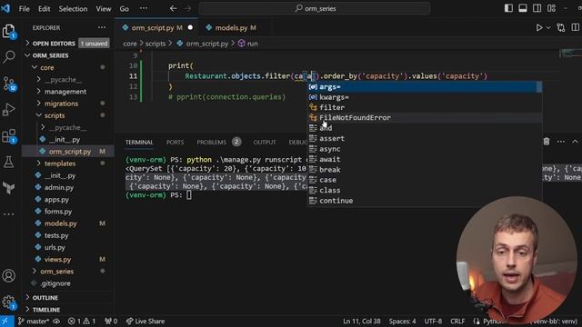Open Run and Debug view icon

click(x=8, y=110)
